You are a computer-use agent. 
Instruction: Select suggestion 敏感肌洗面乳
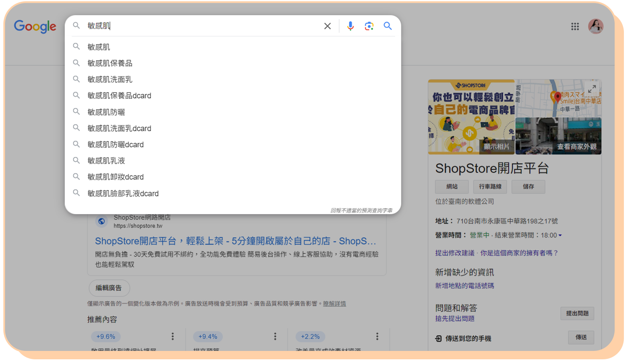pos(233,80)
